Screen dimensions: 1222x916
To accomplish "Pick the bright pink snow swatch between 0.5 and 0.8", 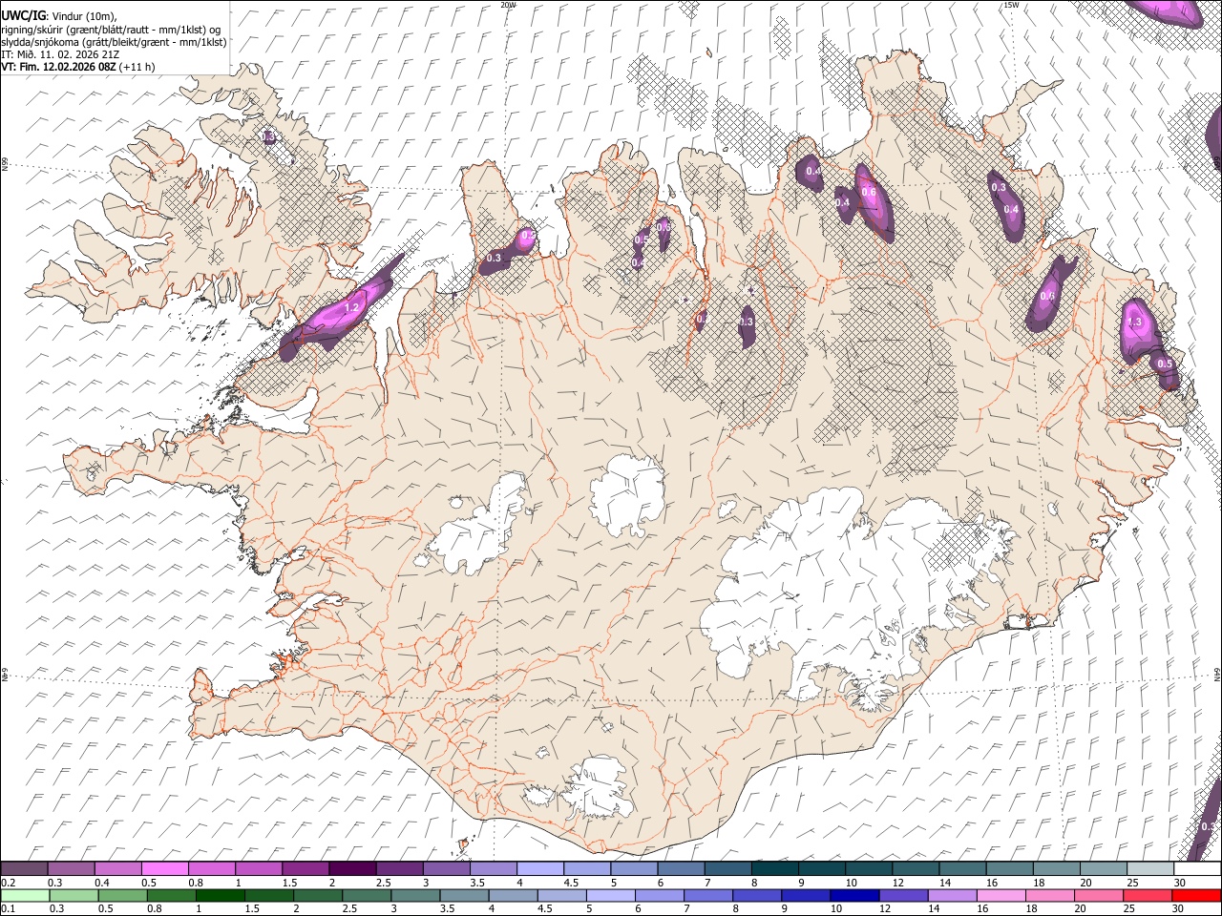I will tap(165, 869).
